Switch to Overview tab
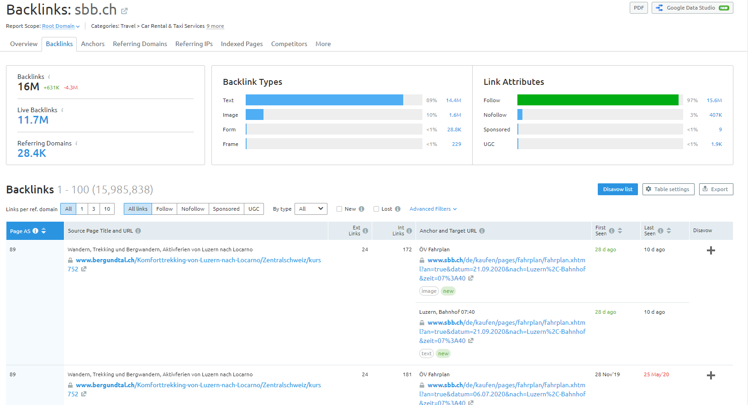Image resolution: width=748 pixels, height=405 pixels. pyautogui.click(x=24, y=44)
